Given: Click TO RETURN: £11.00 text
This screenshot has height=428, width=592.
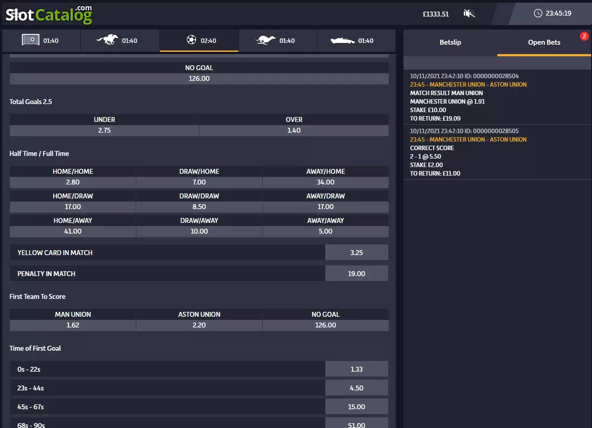Looking at the screenshot, I should [435, 173].
